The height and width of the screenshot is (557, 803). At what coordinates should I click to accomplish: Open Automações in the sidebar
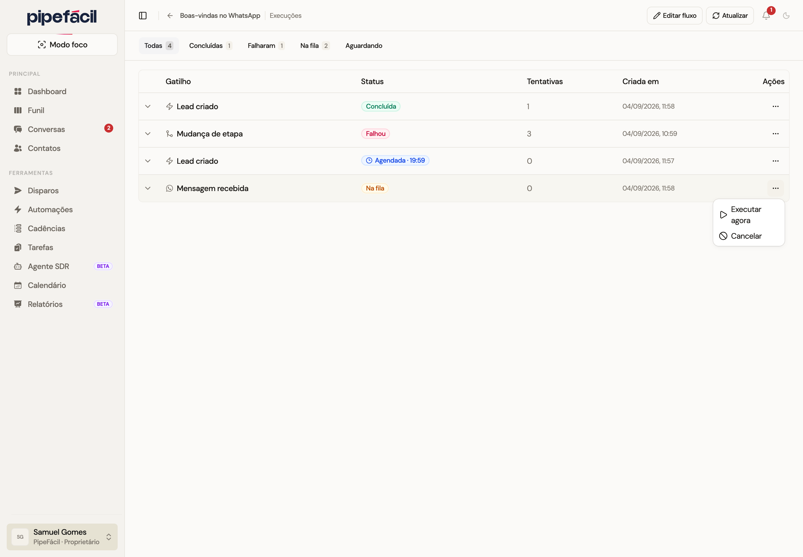click(x=62, y=209)
